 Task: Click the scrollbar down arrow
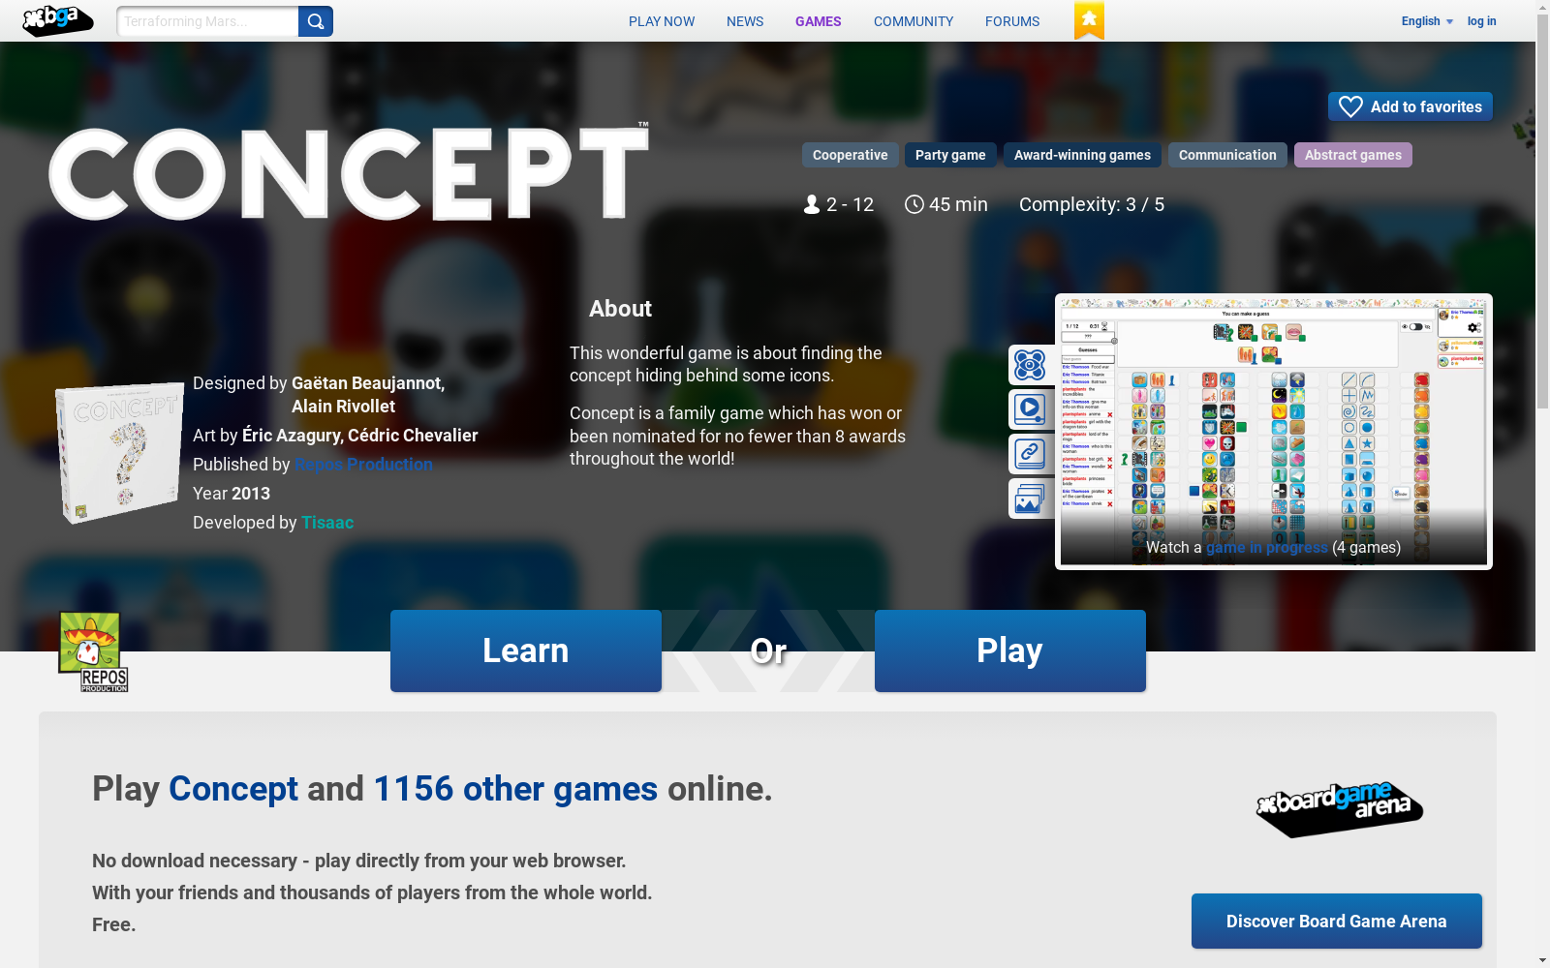pos(1542,960)
